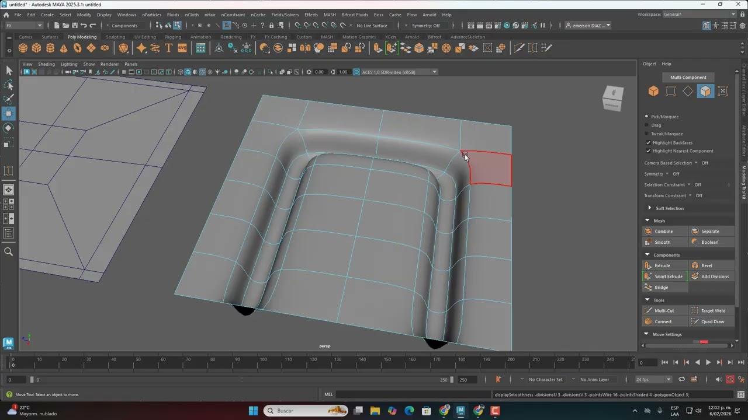The height and width of the screenshot is (420, 748).
Task: Open the Windows menu
Action: click(x=126, y=15)
